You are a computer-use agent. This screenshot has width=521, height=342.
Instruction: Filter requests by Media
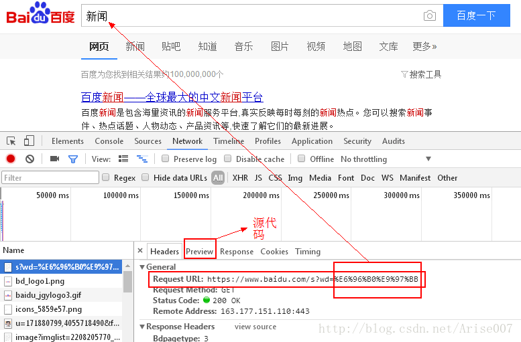click(x=320, y=178)
